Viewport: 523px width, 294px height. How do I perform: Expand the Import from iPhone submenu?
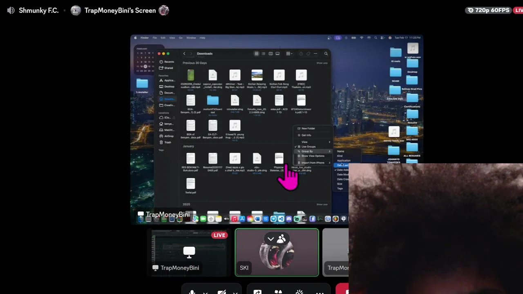pyautogui.click(x=313, y=163)
